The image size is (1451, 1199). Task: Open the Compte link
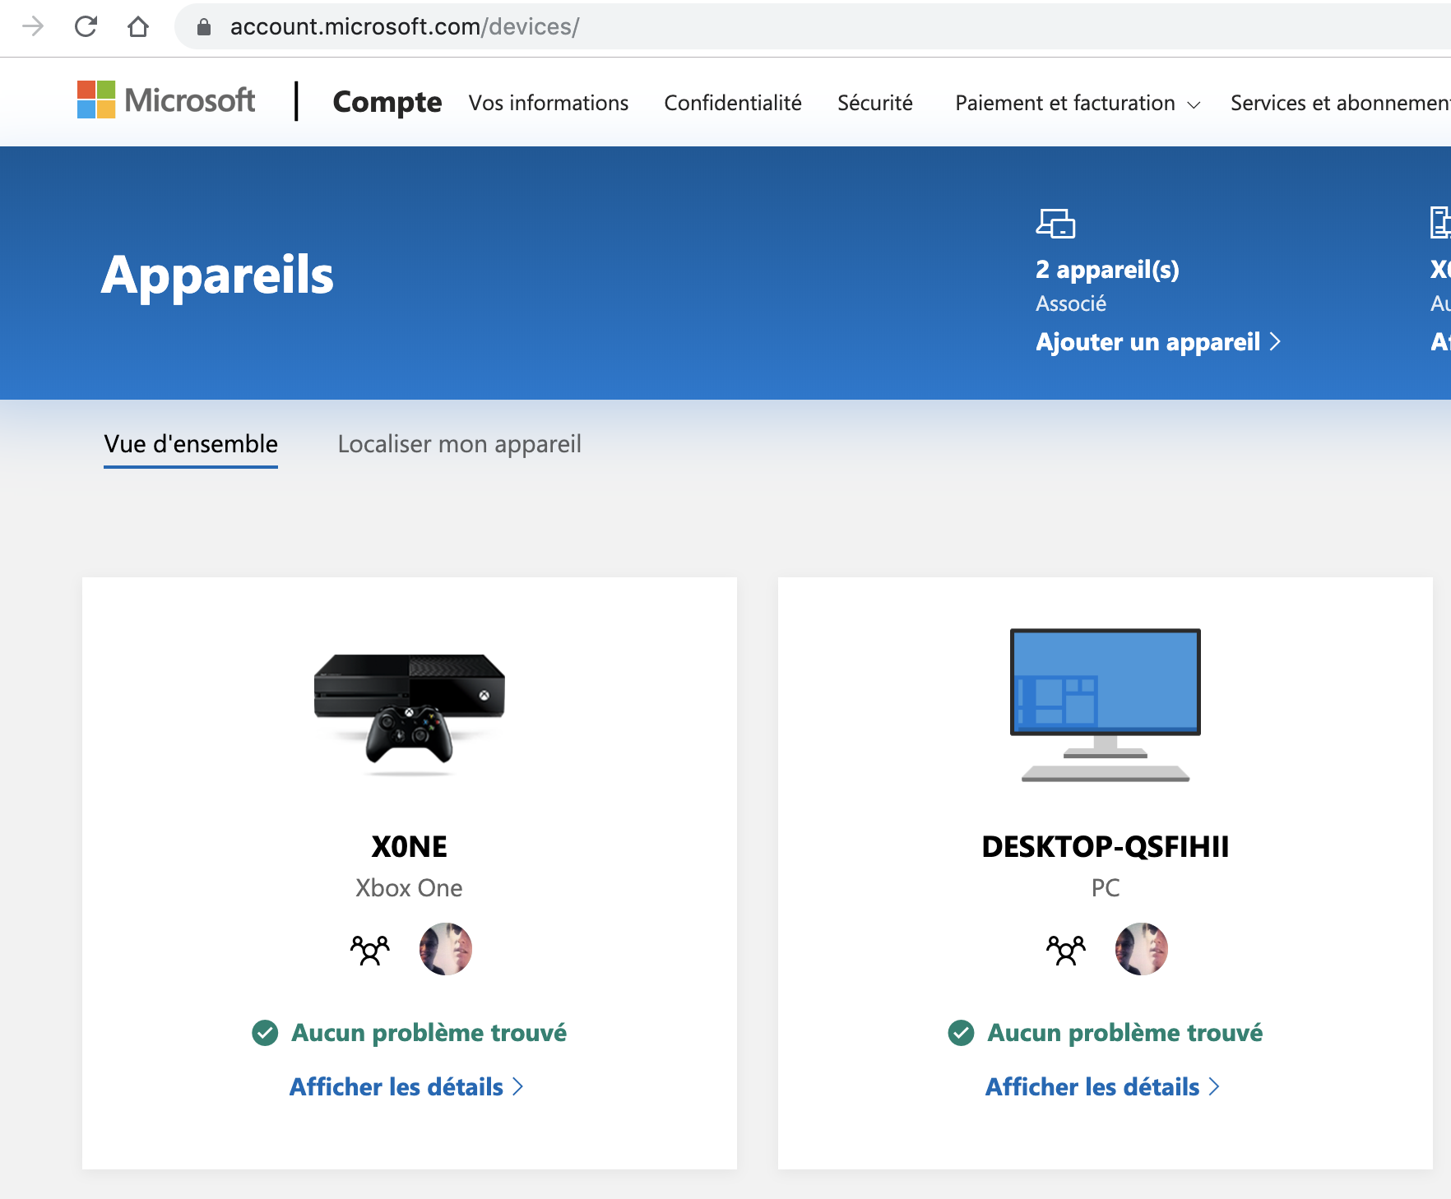point(387,102)
